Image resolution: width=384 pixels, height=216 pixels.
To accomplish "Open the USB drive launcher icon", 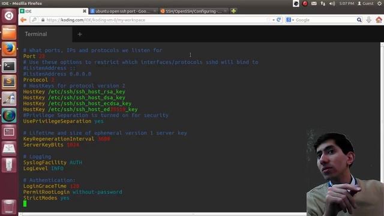I will click(x=9, y=165).
